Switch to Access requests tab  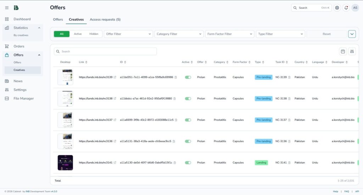click(x=105, y=19)
